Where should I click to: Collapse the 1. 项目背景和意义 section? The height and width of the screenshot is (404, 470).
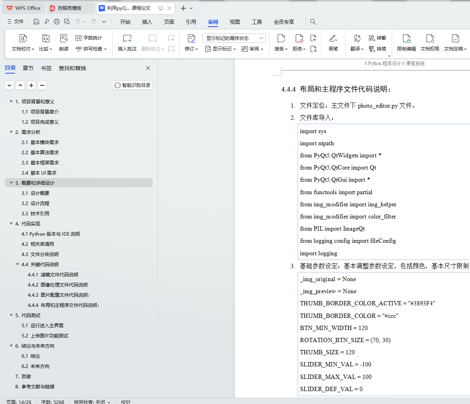point(11,101)
